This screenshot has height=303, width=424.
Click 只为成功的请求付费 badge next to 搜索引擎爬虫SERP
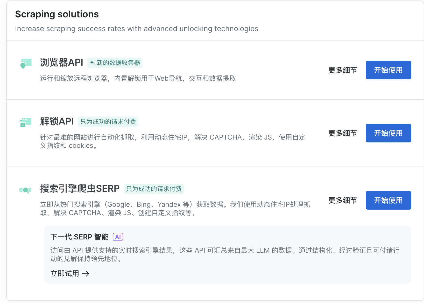[x=154, y=189]
